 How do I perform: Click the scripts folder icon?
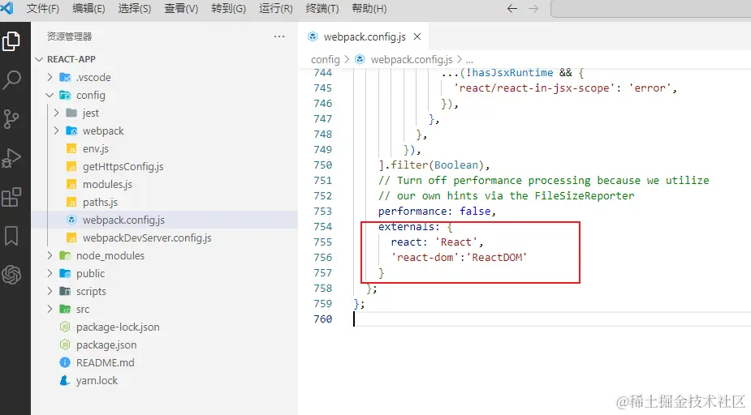click(x=65, y=291)
